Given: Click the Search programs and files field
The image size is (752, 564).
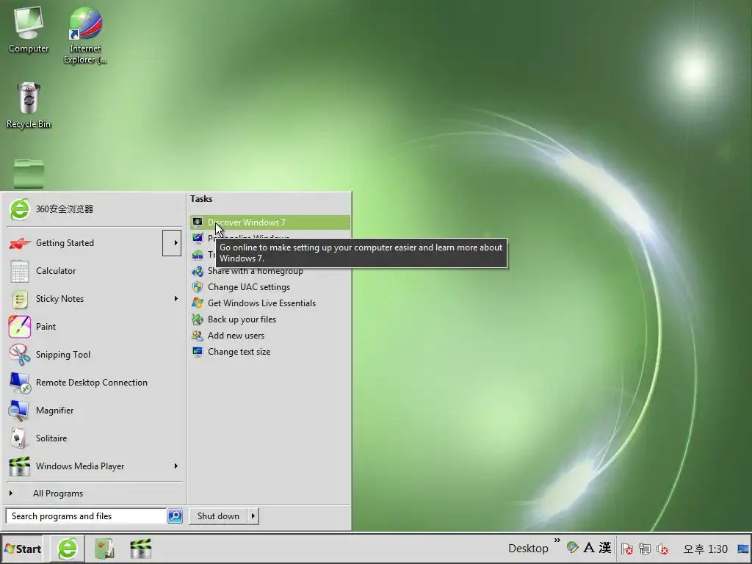Looking at the screenshot, I should click(87, 516).
